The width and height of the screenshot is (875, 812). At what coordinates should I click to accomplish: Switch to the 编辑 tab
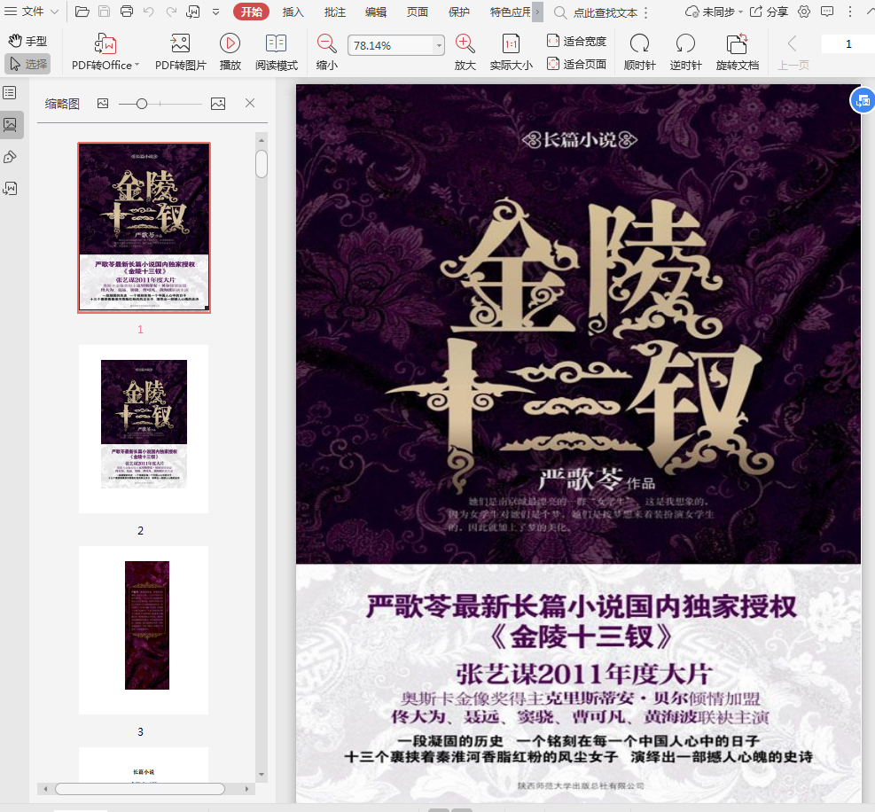pyautogui.click(x=376, y=12)
